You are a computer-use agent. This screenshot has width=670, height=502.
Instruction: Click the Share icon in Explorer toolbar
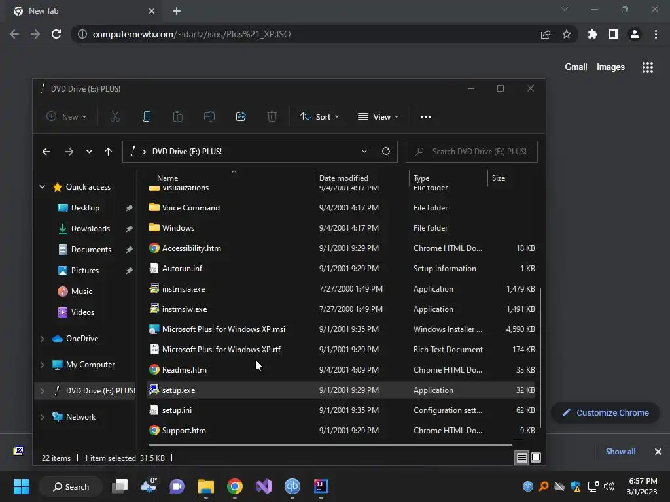[241, 116]
